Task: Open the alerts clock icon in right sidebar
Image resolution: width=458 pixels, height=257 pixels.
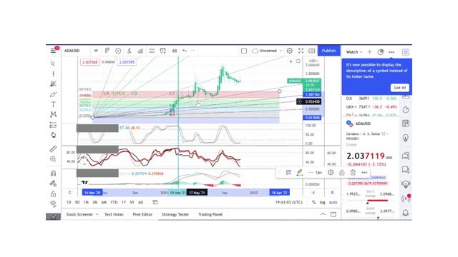Action: tap(406, 109)
